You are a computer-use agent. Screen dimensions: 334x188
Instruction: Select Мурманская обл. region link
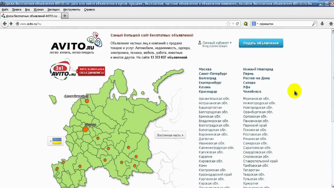click(256, 98)
